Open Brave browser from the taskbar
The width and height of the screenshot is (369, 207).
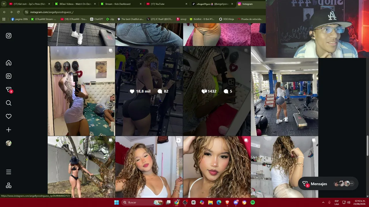(x=227, y=202)
